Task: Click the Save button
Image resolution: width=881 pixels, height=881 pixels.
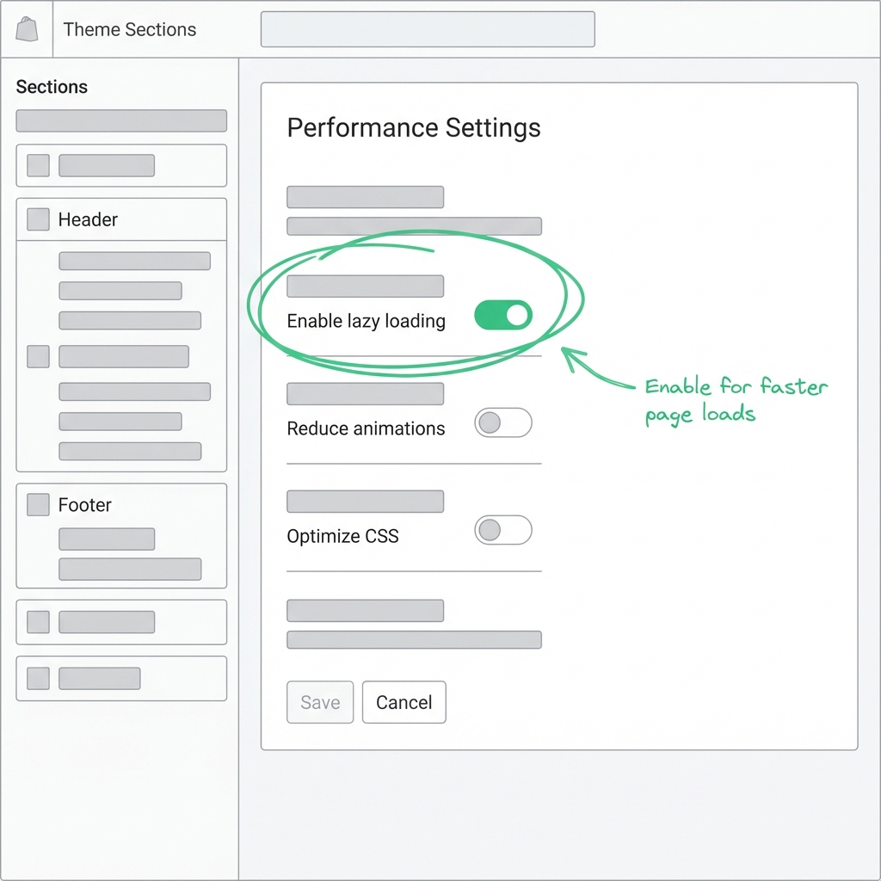Action: point(320,702)
